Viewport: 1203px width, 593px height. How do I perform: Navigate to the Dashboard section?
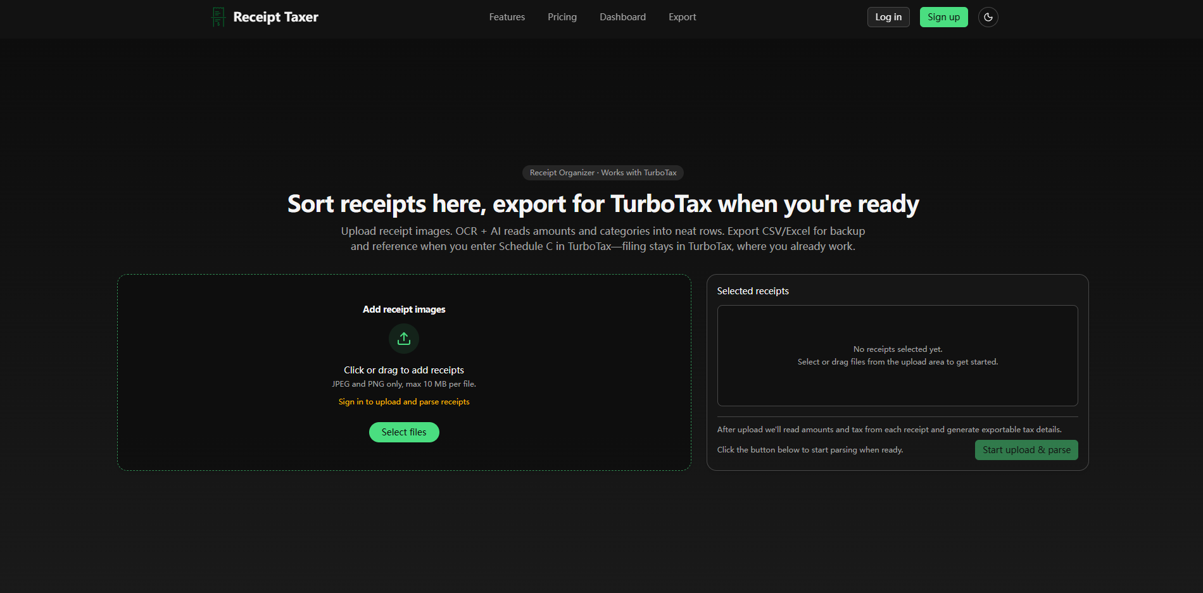point(622,17)
